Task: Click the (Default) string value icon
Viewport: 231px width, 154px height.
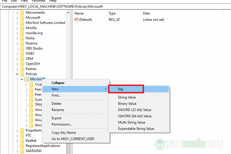Action: (76, 20)
